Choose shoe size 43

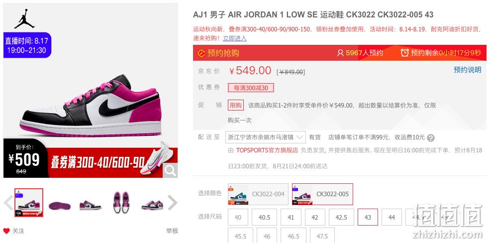coord(368,217)
